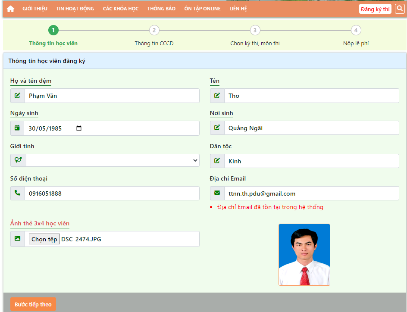Image resolution: width=407 pixels, height=312 pixels.
Task: Click the edit icon beside Dân tộc
Action: (217, 161)
